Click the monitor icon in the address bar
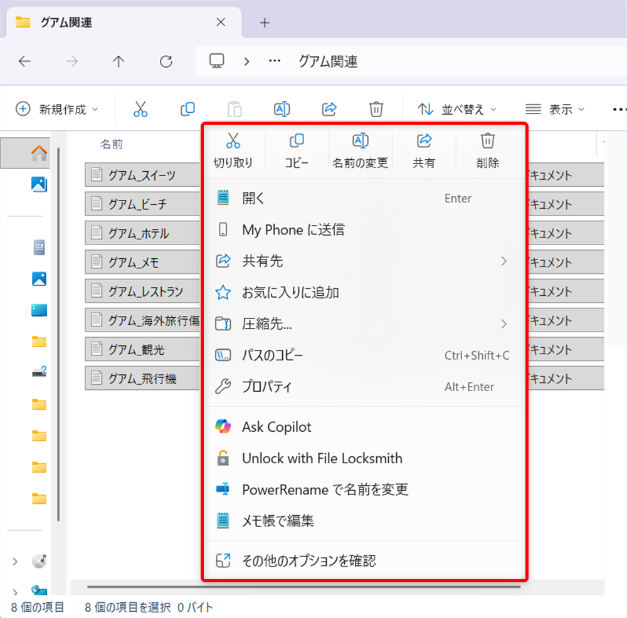Viewport: 627px width, 618px height. [216, 61]
